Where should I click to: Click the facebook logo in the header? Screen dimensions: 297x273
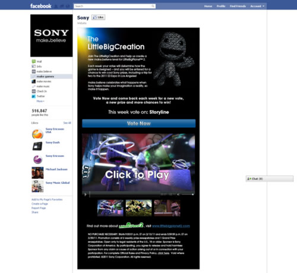[x=41, y=6]
